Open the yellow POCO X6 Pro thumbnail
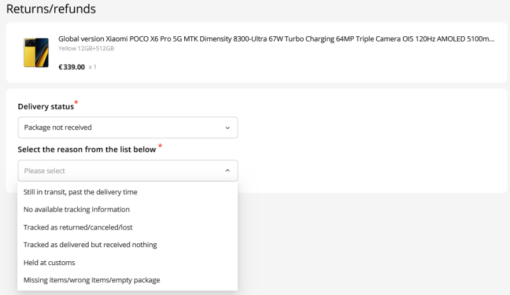This screenshot has width=510, height=295. [36, 53]
